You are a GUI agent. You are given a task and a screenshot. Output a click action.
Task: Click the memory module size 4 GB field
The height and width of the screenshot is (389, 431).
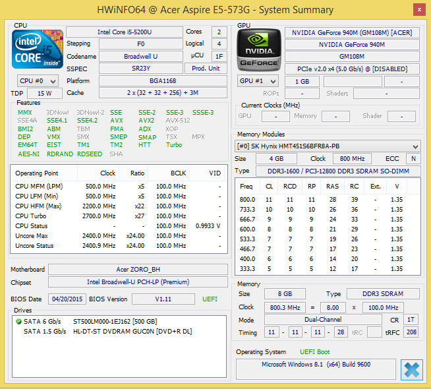coord(276,159)
